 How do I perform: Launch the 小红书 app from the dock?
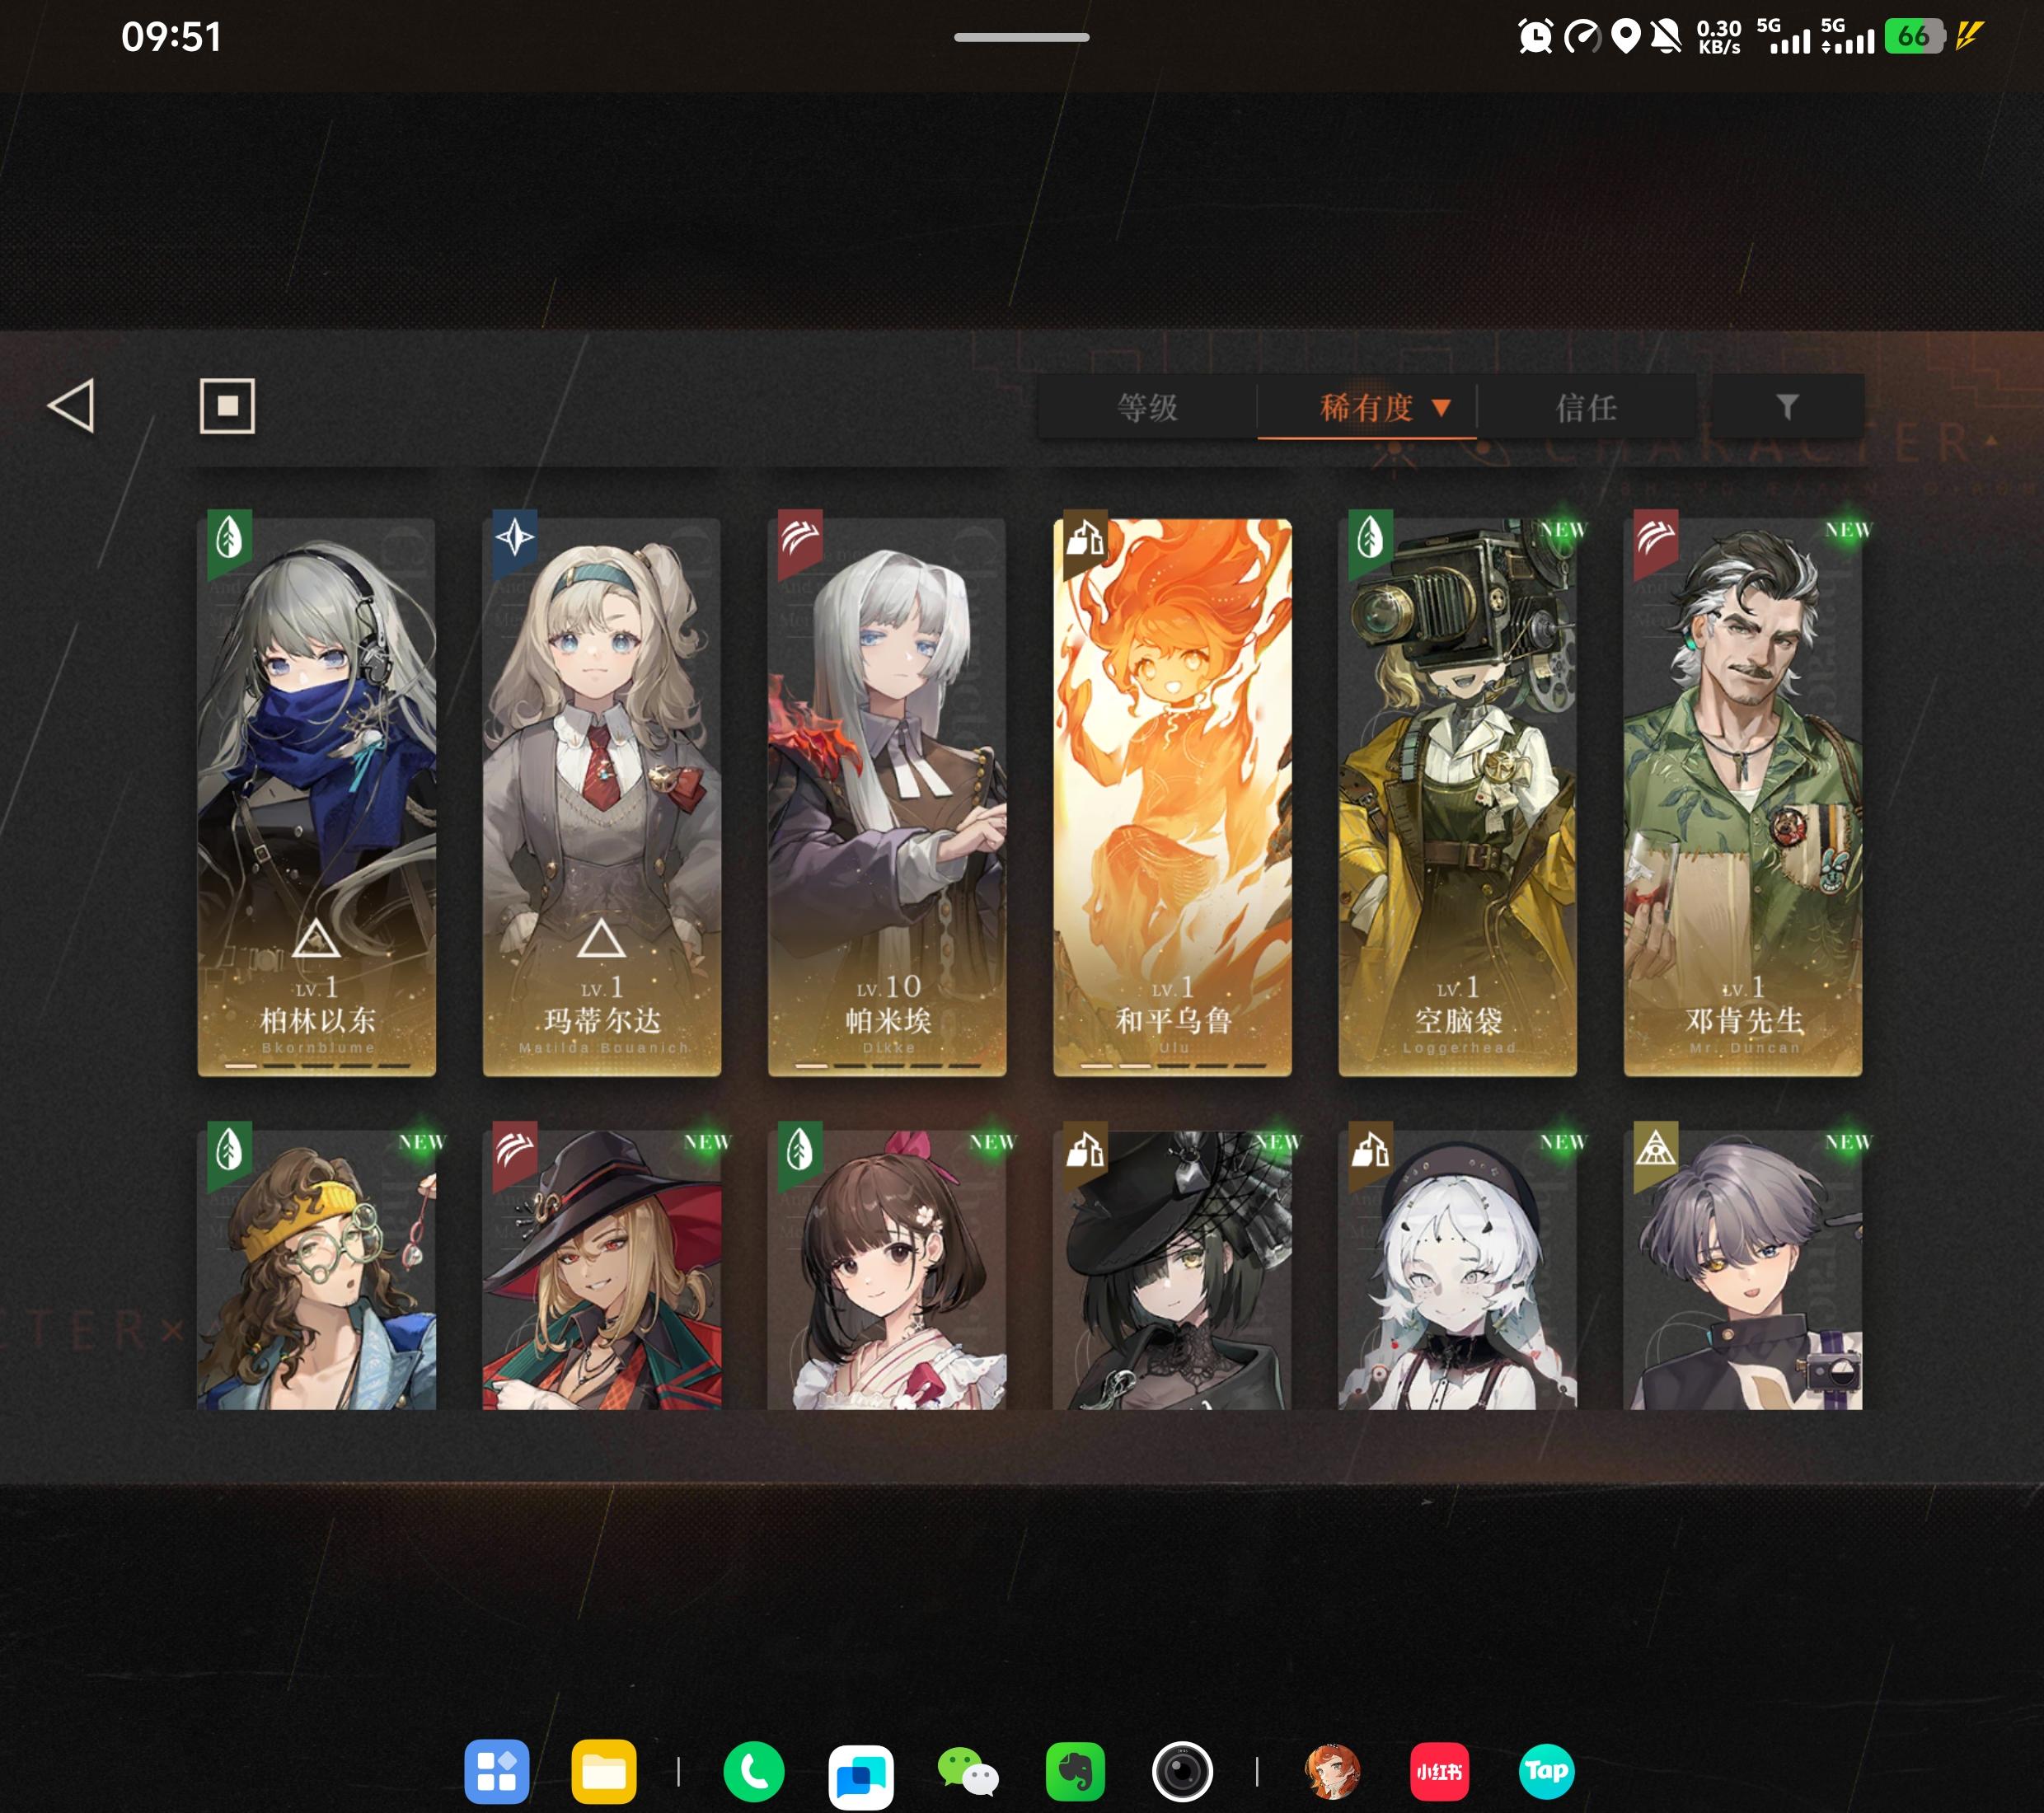1439,1773
